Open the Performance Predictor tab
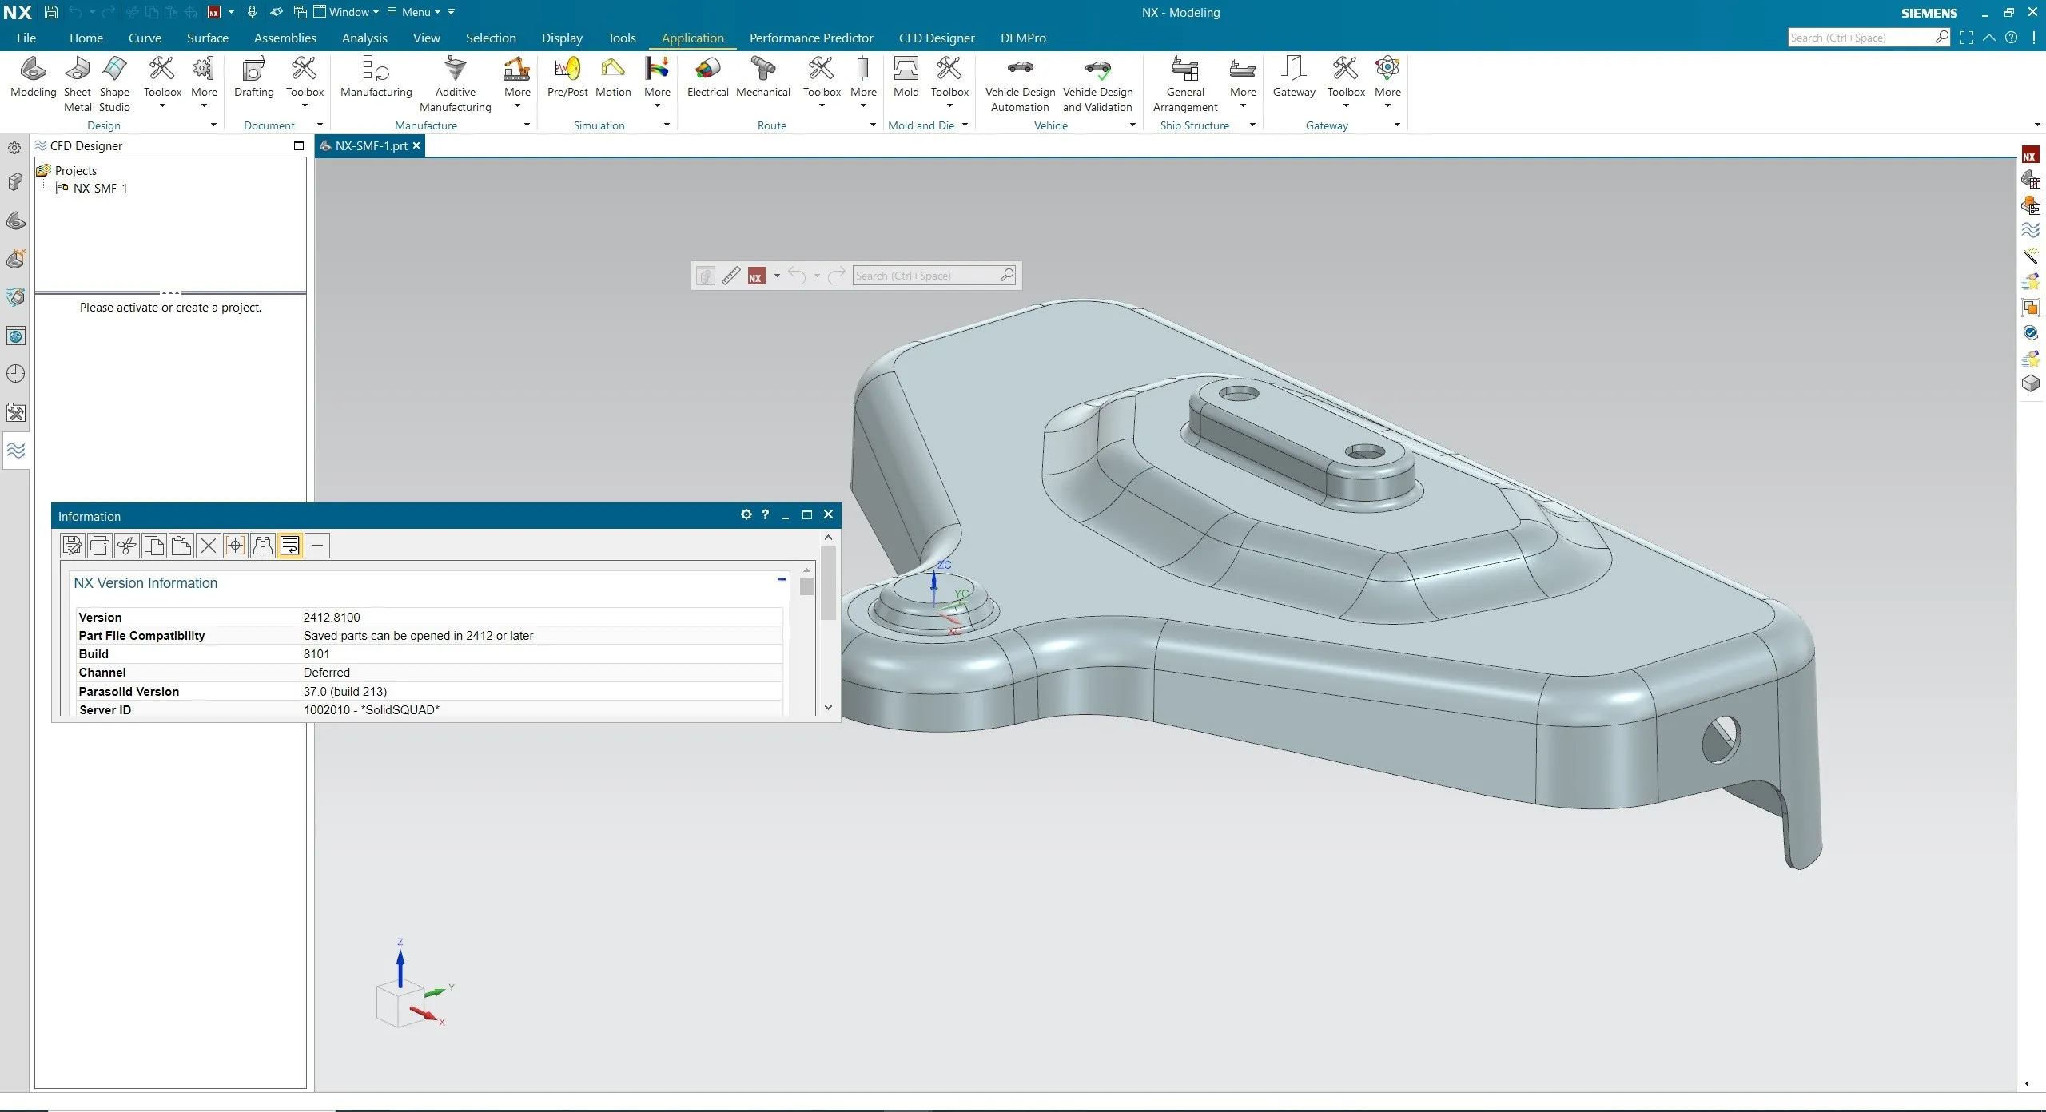This screenshot has height=1112, width=2046. [811, 38]
